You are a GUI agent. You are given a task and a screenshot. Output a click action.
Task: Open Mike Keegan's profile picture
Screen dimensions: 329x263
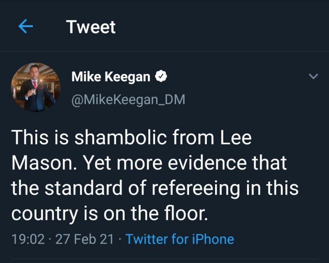(x=35, y=87)
